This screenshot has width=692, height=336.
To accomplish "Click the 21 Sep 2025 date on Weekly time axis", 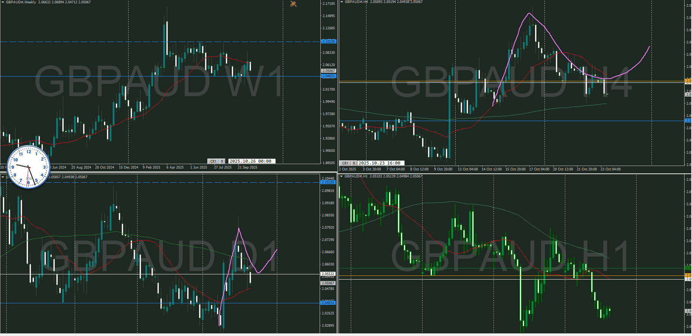I will 247,167.
